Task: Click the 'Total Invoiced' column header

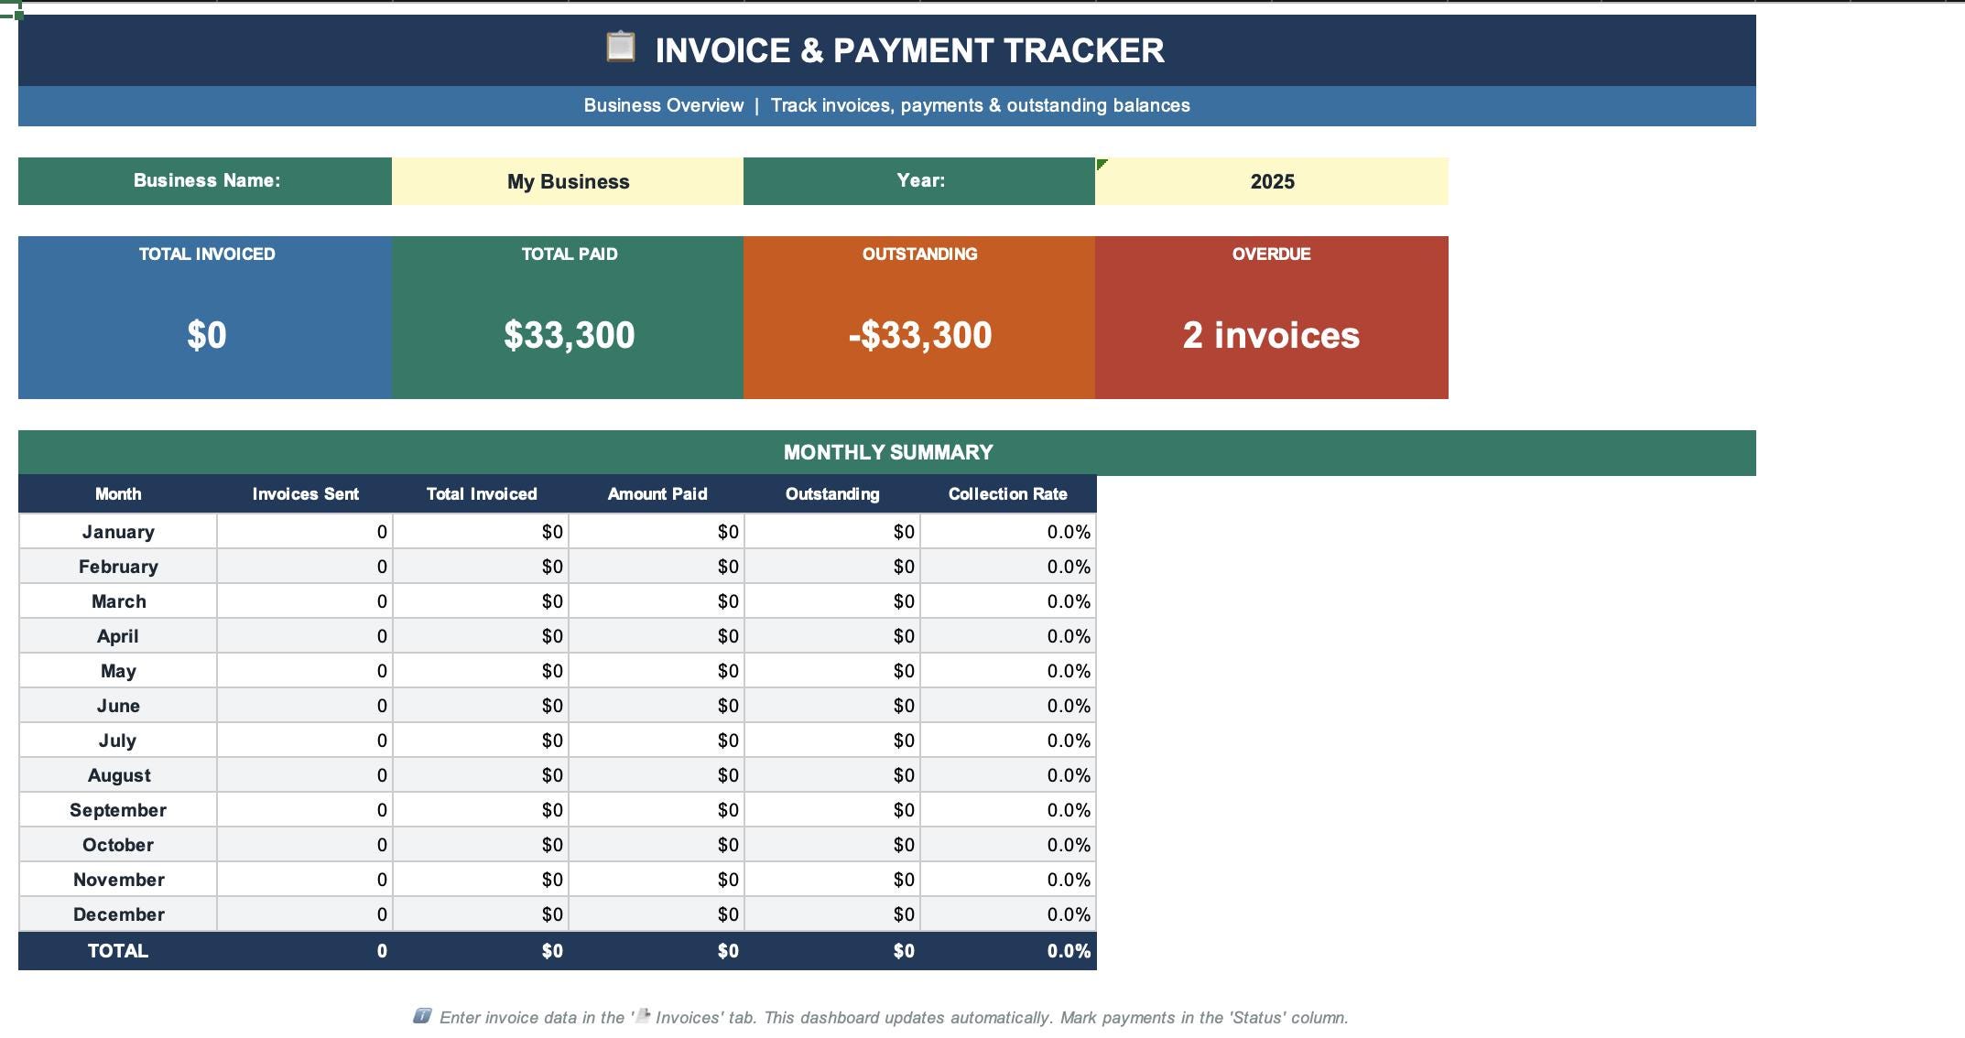Action: pos(481,494)
